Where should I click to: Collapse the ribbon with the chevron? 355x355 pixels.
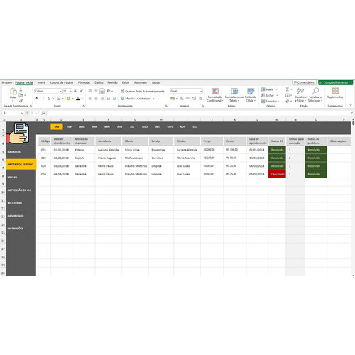tap(351, 105)
